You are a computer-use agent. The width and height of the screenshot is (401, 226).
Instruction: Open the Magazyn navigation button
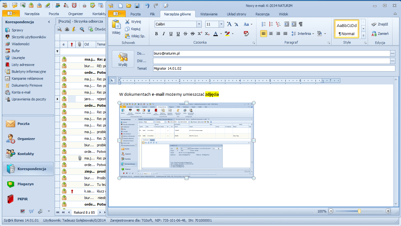tap(28, 184)
